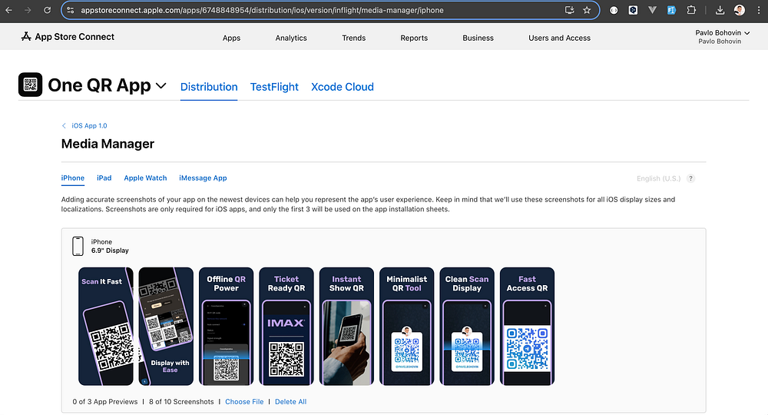Image resolution: width=768 pixels, height=415 pixels.
Task: Select the Offline QR Power screenshot
Action: click(227, 327)
